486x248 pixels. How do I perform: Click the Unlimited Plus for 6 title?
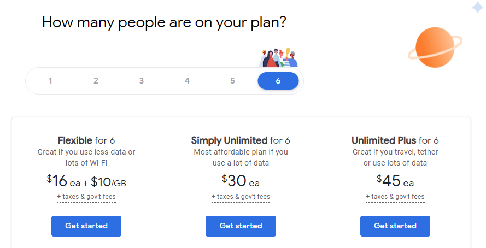point(395,140)
